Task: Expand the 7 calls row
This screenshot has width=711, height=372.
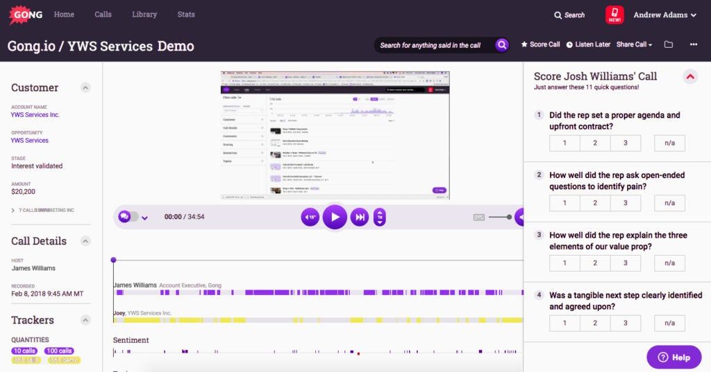Action: pos(42,211)
